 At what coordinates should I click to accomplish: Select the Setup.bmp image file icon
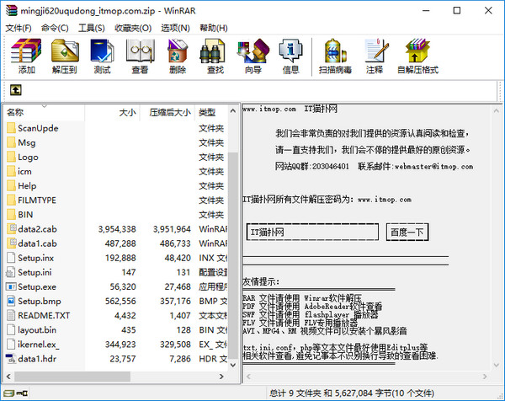tap(11, 301)
